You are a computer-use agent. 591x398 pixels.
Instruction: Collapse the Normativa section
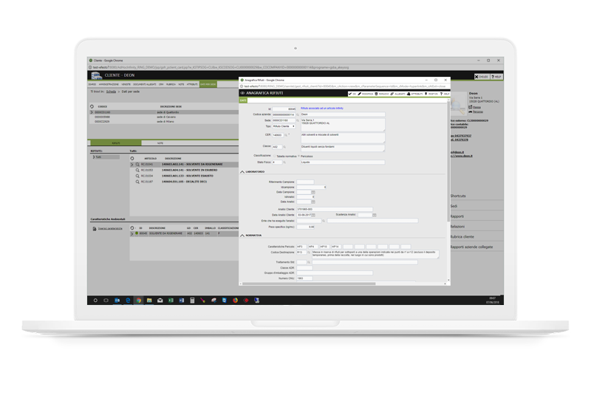point(241,235)
